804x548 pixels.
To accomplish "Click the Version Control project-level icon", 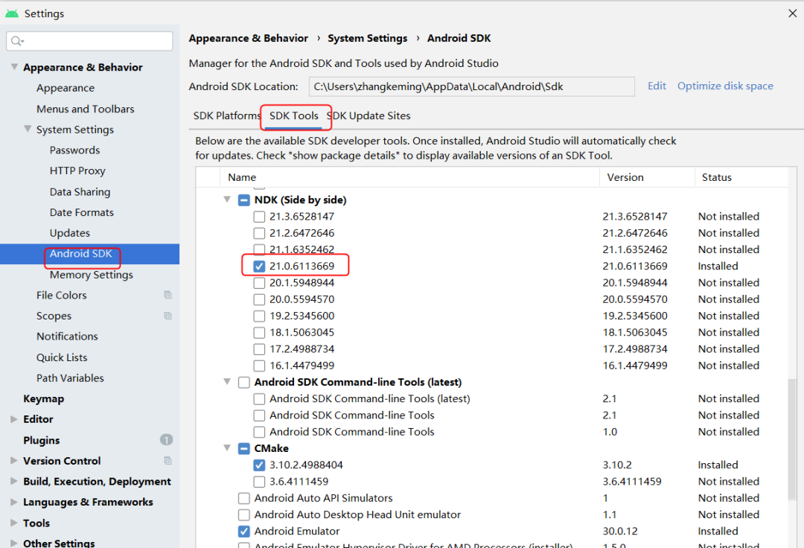I will (x=167, y=461).
